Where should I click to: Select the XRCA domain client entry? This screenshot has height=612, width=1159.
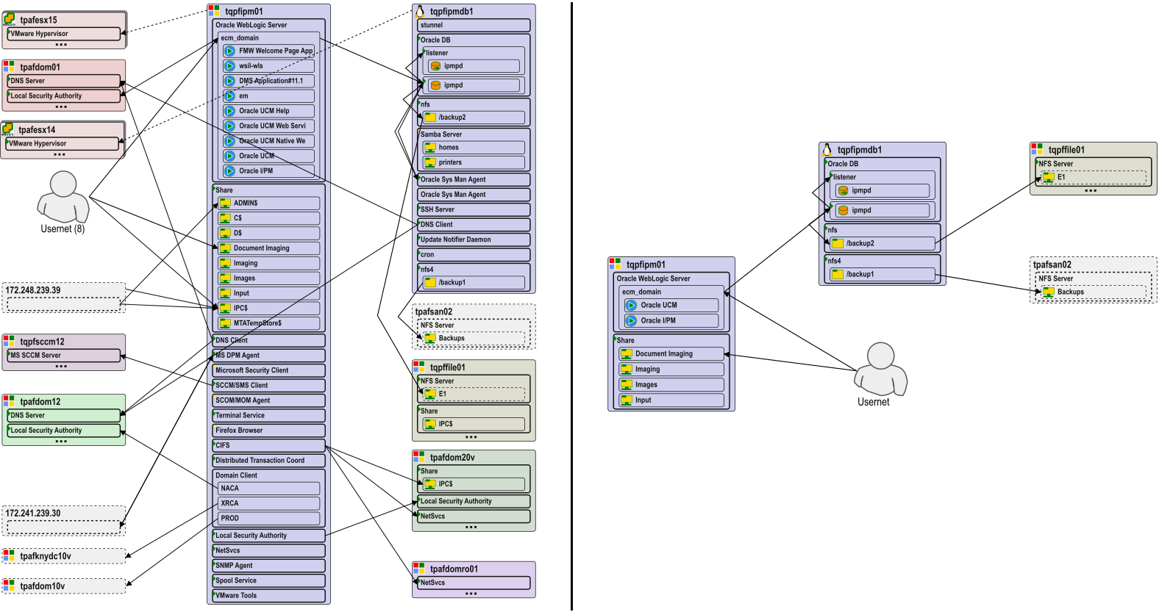pos(269,503)
